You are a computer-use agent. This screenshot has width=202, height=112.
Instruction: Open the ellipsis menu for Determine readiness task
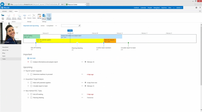(82, 74)
